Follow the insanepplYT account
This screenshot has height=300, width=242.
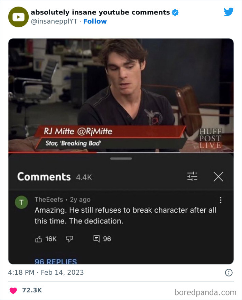tap(95, 21)
